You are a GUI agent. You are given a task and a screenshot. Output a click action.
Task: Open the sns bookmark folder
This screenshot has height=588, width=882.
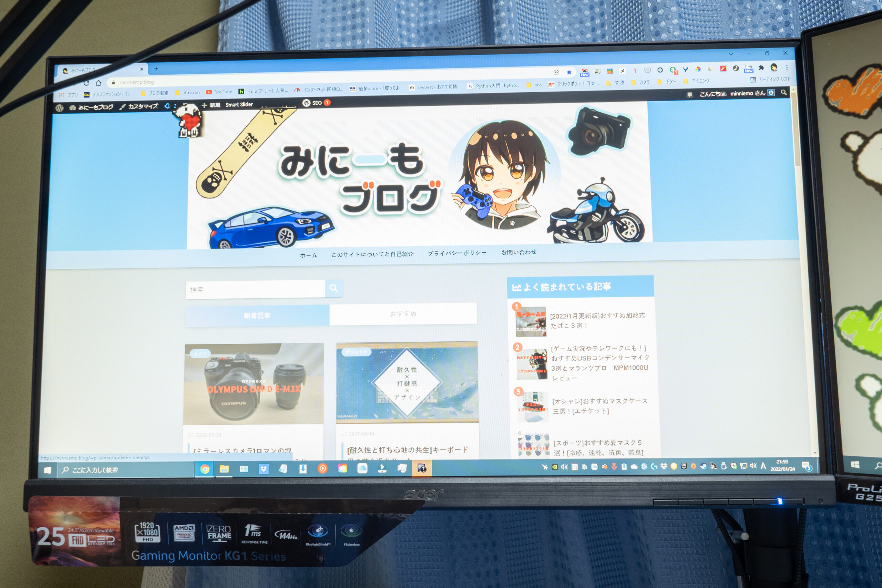click(x=534, y=85)
